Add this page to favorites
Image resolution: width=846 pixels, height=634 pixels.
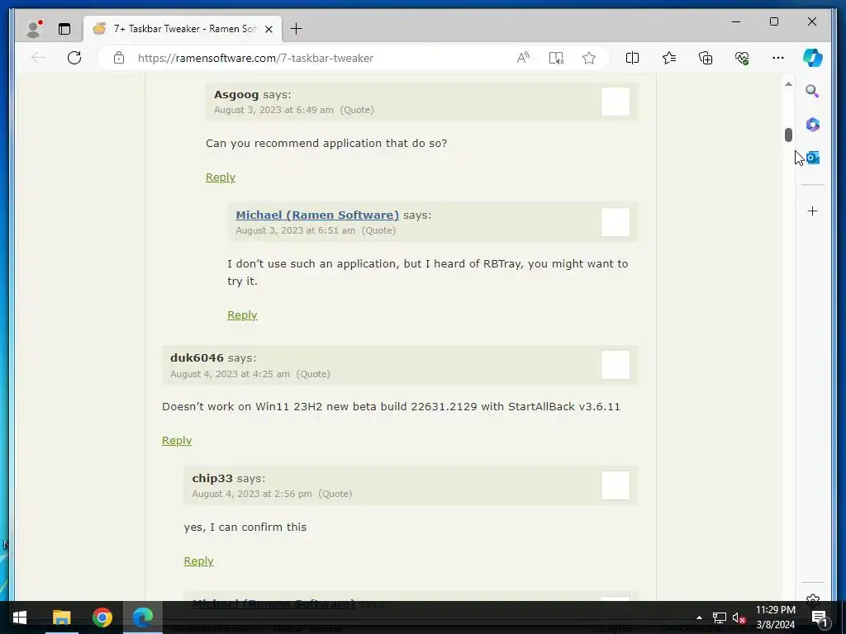589,58
